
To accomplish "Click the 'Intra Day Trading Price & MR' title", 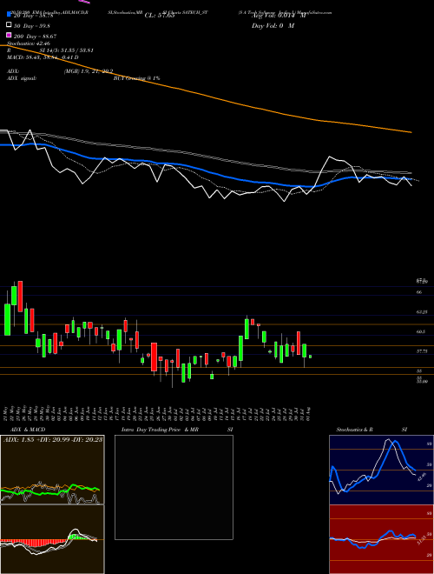I will pyautogui.click(x=161, y=430).
